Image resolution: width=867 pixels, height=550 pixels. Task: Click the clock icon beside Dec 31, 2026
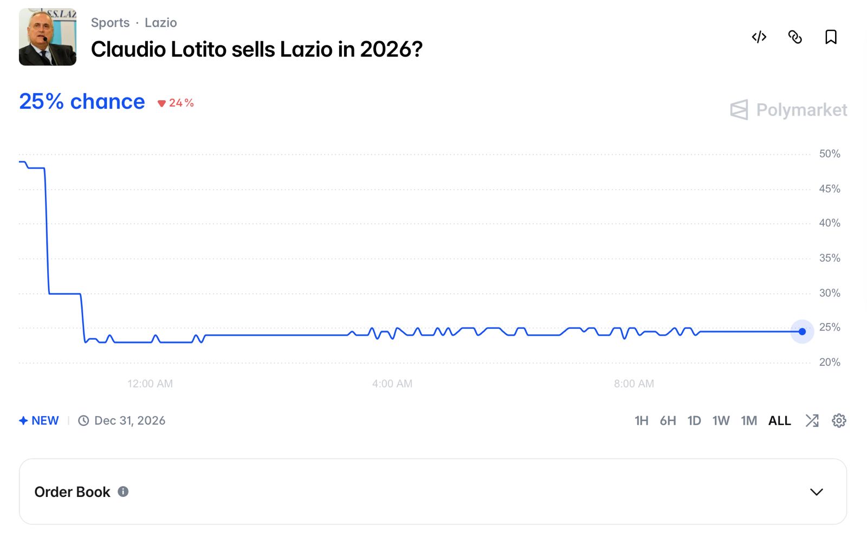point(83,420)
